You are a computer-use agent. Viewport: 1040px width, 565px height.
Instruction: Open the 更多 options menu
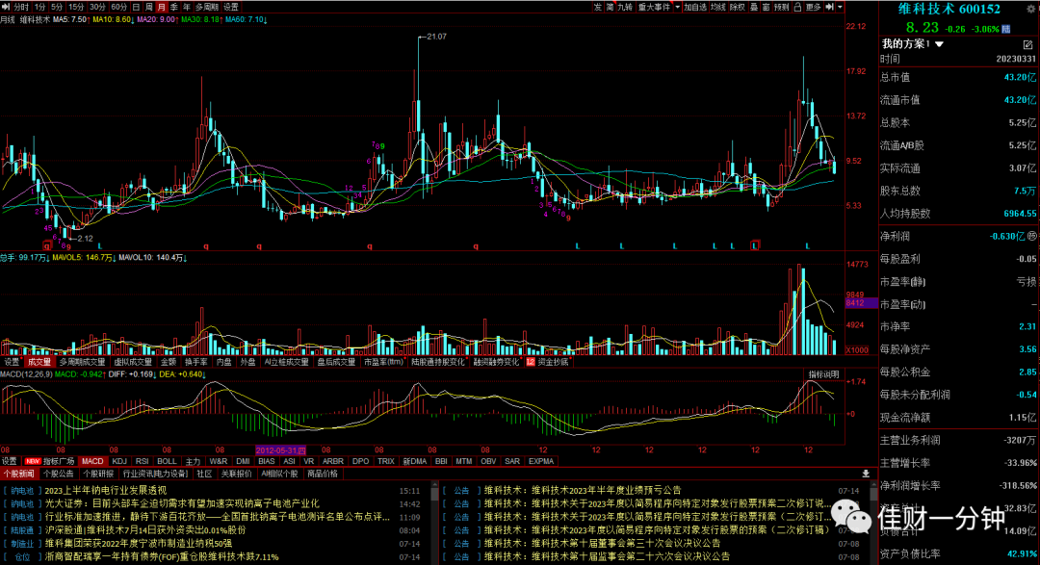point(814,7)
